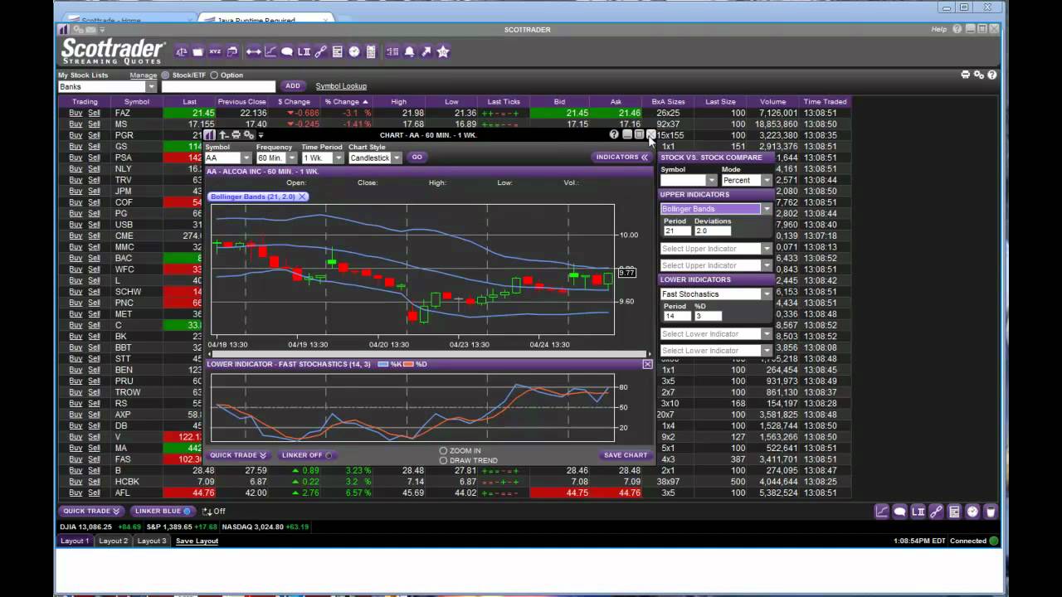Image resolution: width=1062 pixels, height=597 pixels.
Task: Open Level II quotes icon in main toolbar
Action: pos(304,51)
